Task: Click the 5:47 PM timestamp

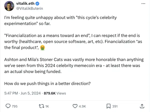Action: coord(11,93)
